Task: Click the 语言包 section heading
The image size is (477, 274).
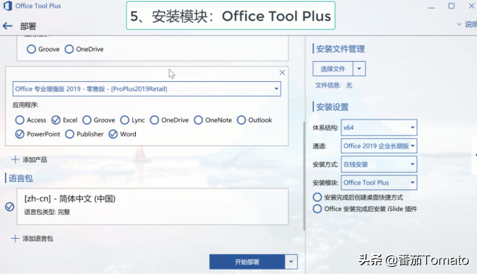Action: (x=21, y=179)
